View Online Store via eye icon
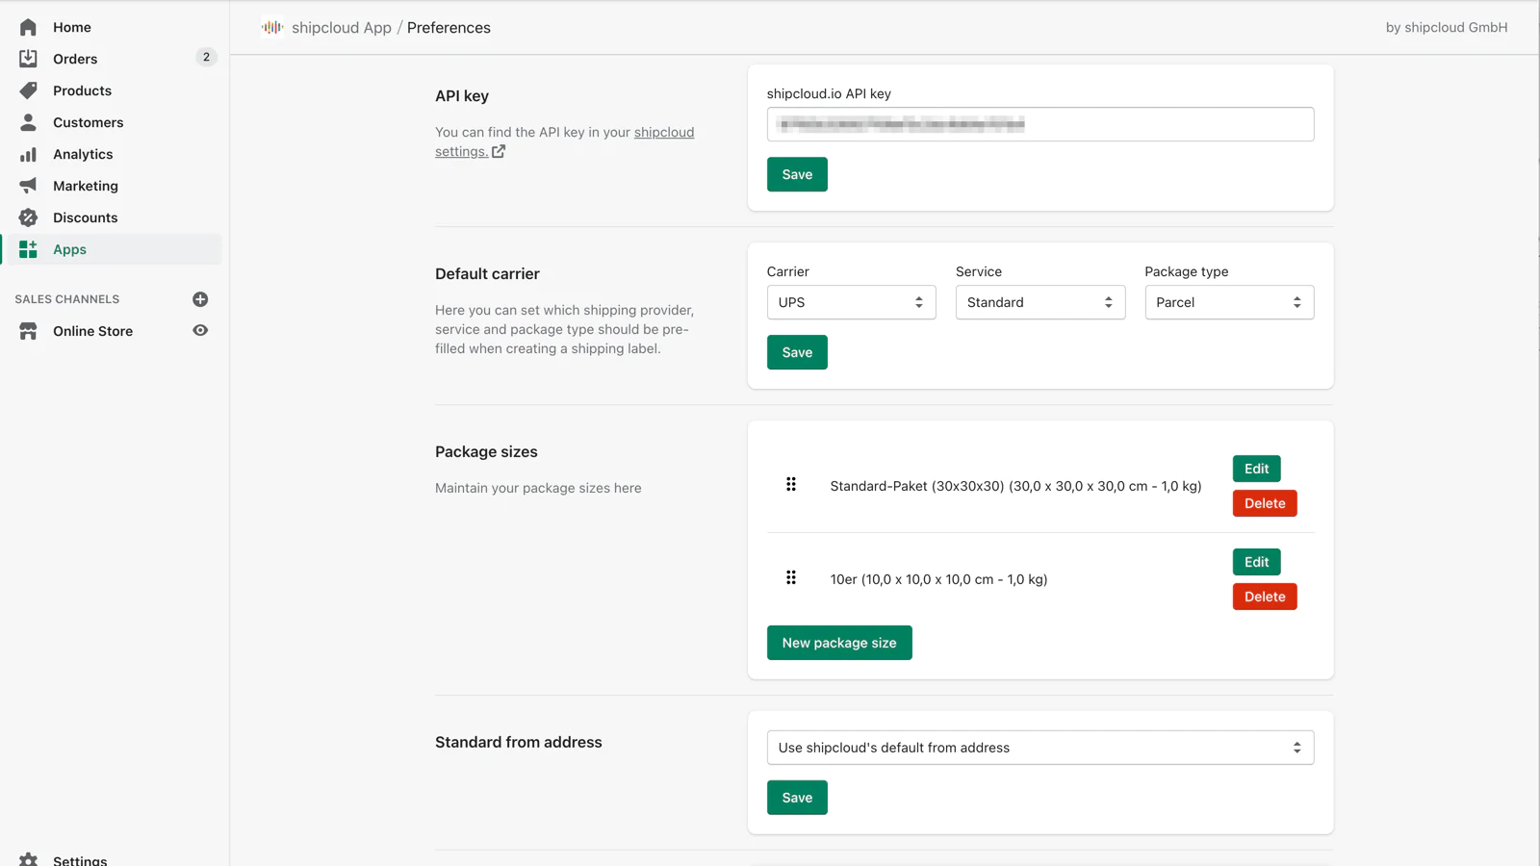 [x=200, y=330]
